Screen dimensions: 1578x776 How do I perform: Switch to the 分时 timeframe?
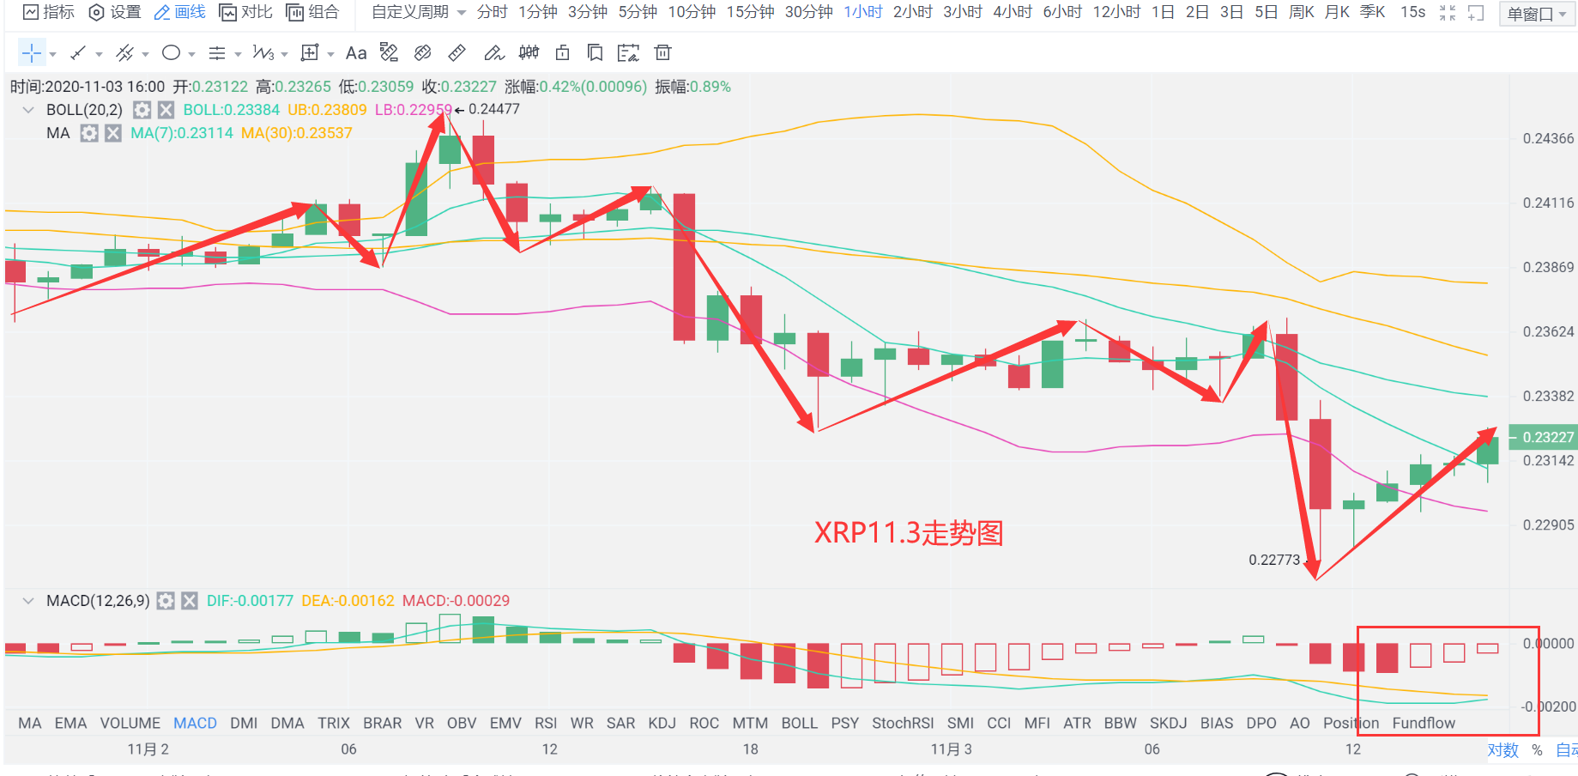pyautogui.click(x=493, y=12)
